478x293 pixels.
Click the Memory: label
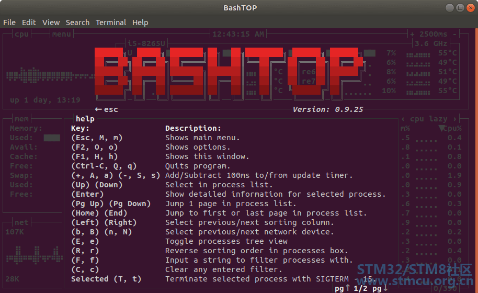[x=26, y=128]
